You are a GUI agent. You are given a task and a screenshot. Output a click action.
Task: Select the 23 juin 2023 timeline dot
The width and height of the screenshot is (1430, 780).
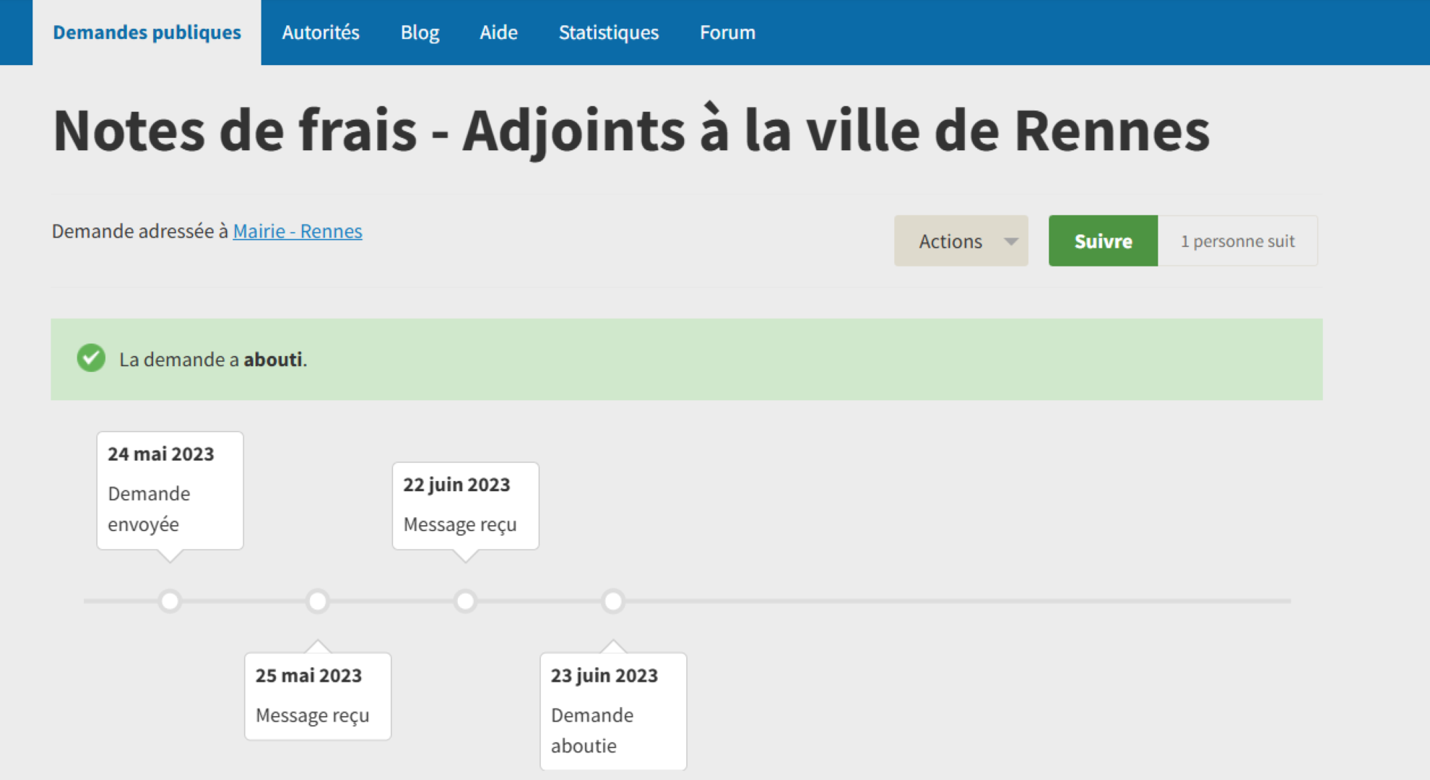(x=613, y=601)
